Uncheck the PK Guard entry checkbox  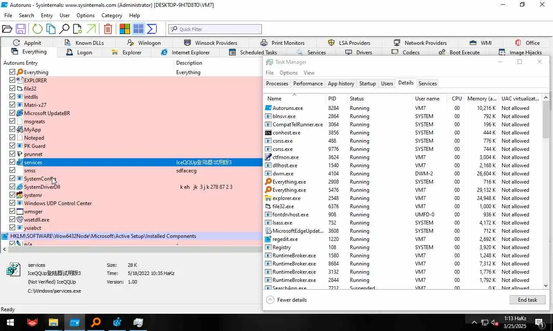[x=12, y=146]
